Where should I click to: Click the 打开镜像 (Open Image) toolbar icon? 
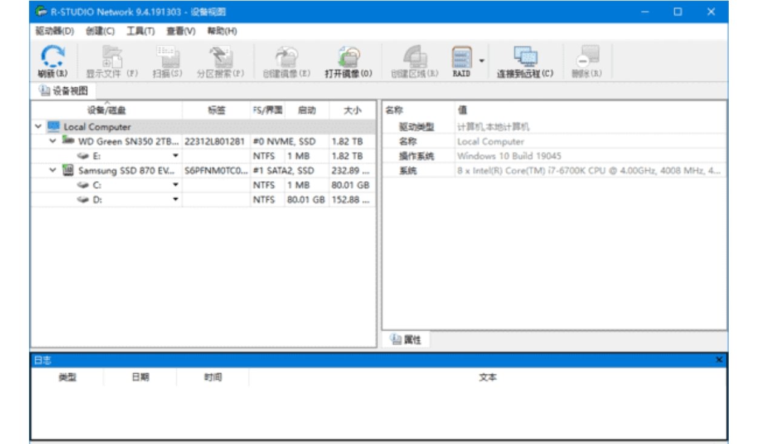[x=349, y=56]
